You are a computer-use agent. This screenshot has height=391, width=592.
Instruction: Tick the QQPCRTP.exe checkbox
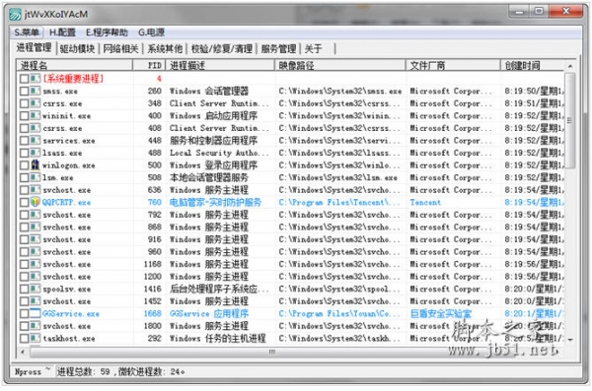[24, 203]
